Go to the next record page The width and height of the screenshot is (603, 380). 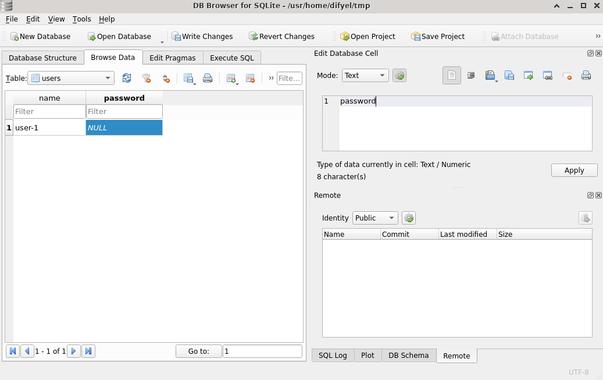pyautogui.click(x=73, y=351)
